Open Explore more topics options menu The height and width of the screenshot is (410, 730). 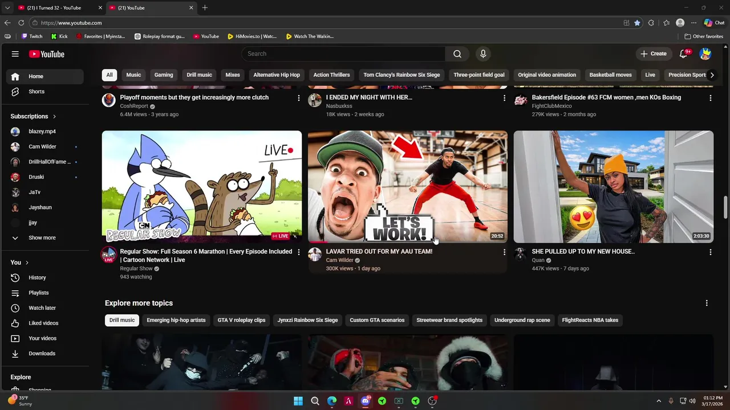click(707, 303)
